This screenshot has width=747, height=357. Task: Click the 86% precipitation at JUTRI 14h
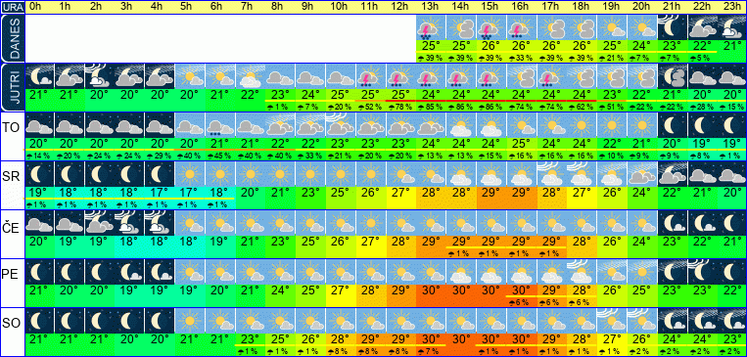(460, 107)
